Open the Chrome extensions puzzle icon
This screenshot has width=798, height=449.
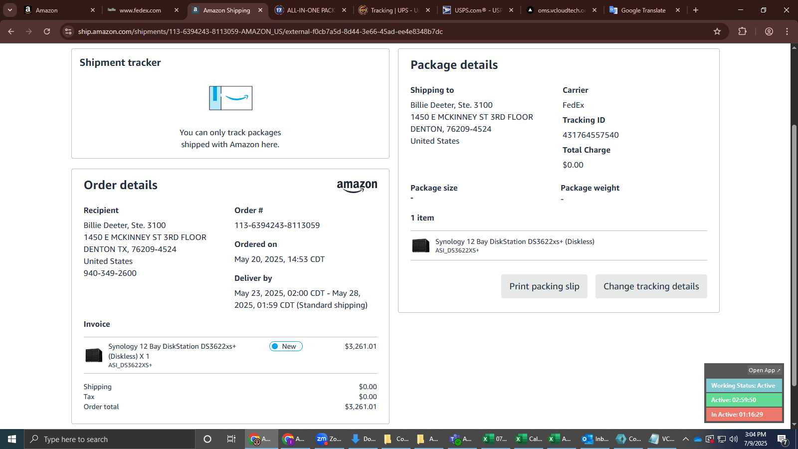click(742, 31)
